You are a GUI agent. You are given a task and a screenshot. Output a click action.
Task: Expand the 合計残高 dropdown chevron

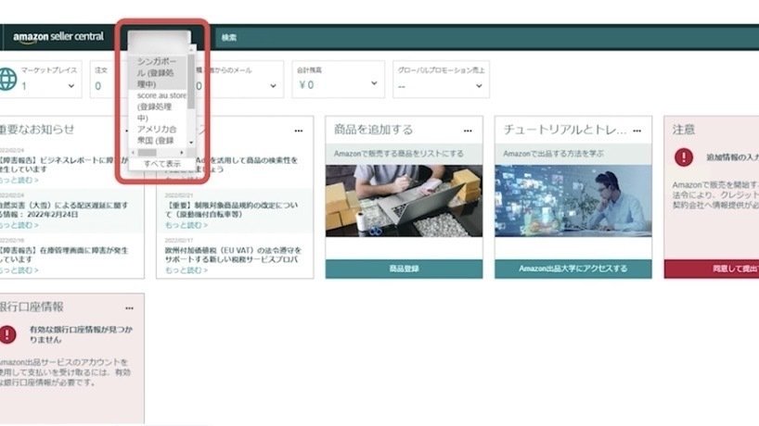tap(374, 83)
